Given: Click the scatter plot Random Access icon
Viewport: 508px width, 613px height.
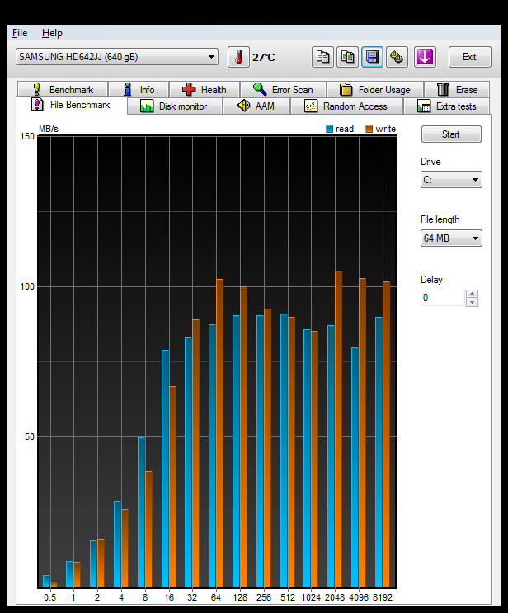Looking at the screenshot, I should pyautogui.click(x=311, y=106).
